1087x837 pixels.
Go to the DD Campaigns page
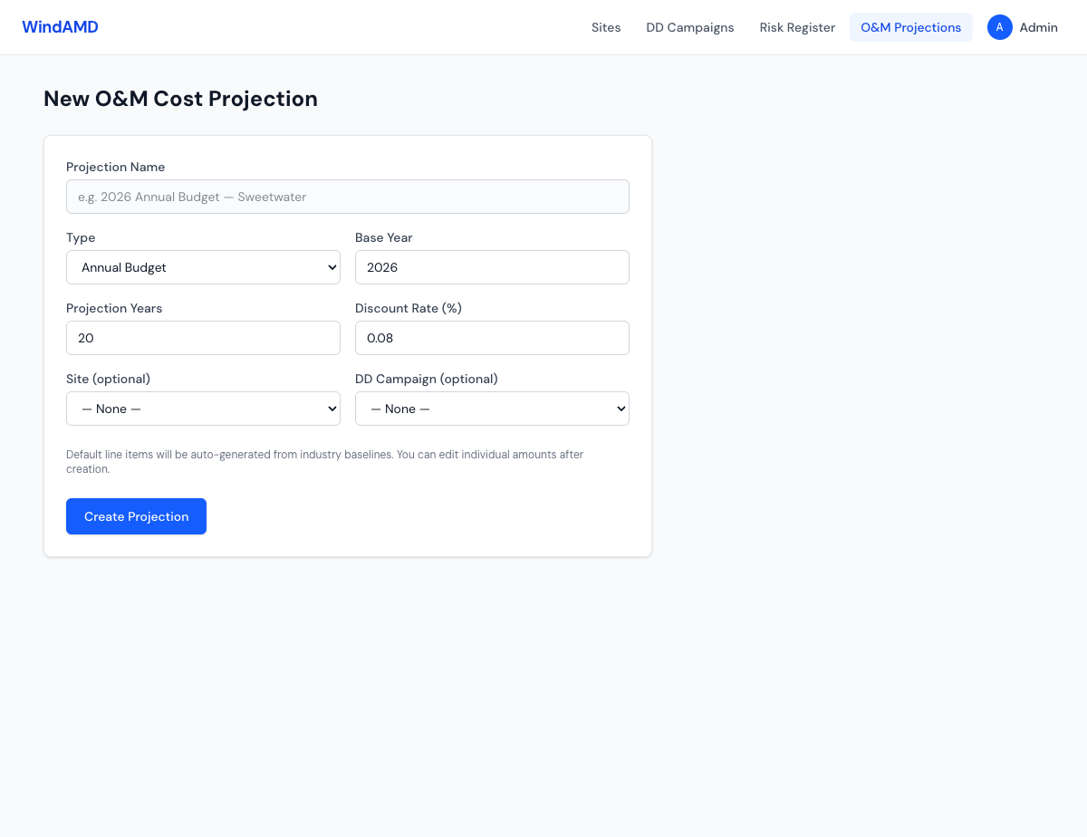coord(689,27)
